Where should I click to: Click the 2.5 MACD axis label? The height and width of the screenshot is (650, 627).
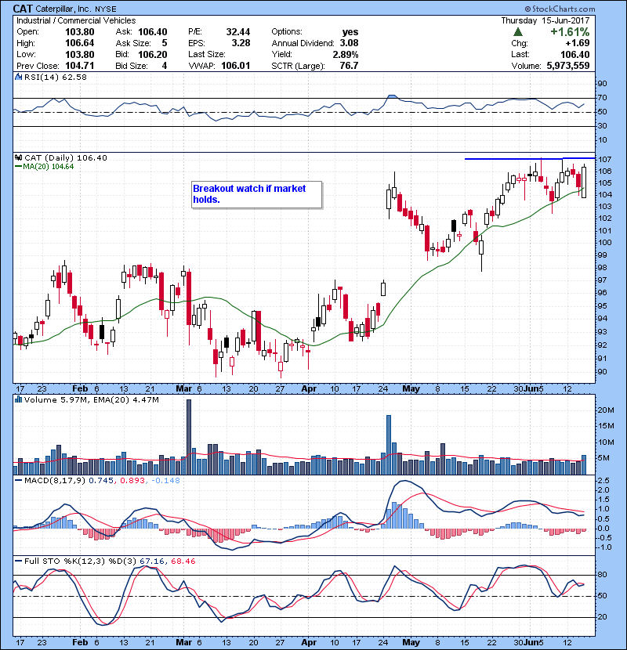(x=603, y=481)
